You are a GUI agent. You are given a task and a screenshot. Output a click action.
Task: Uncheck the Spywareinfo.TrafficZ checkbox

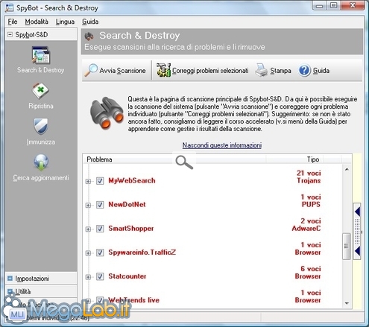coord(100,253)
